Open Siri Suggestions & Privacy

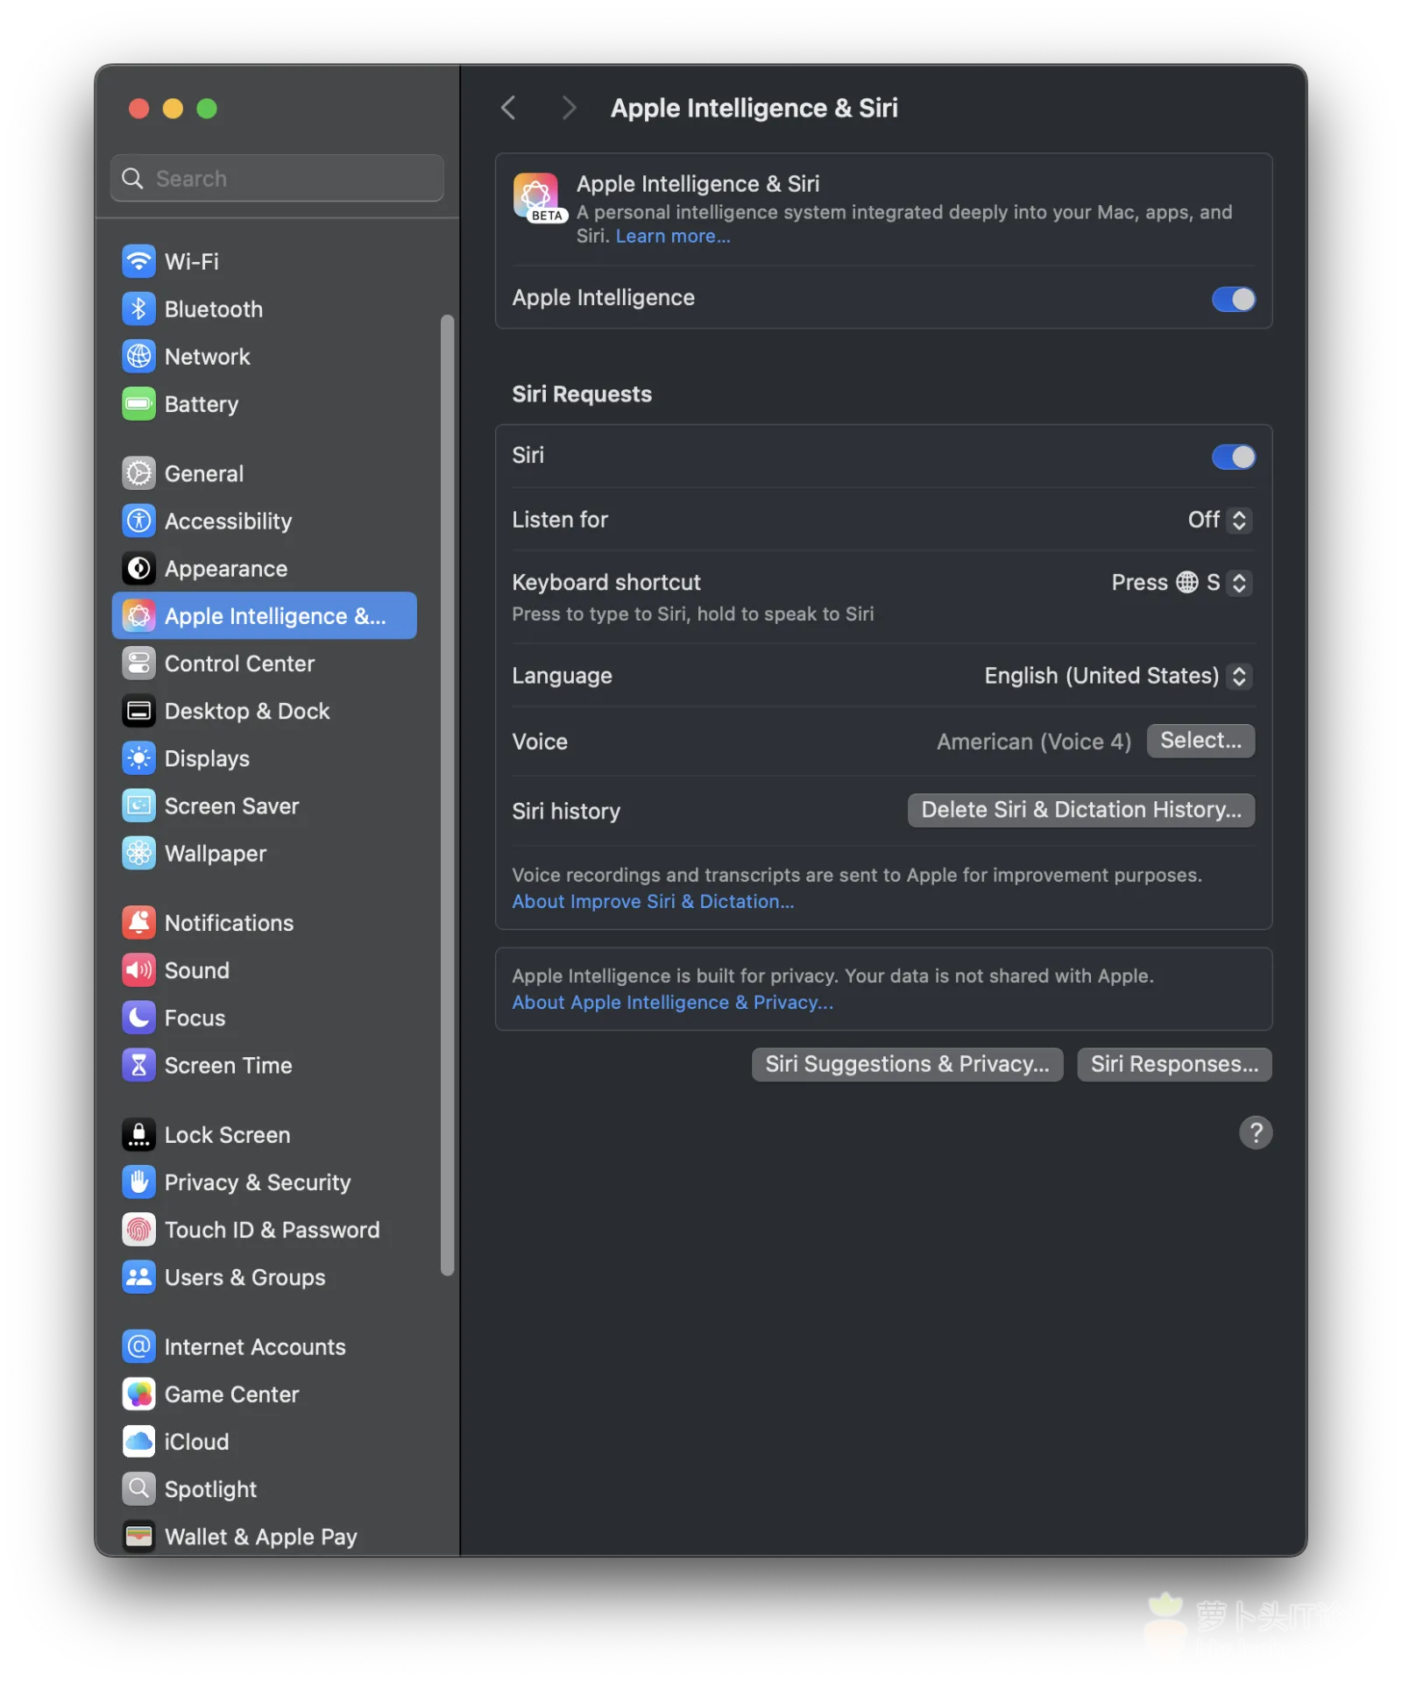click(907, 1064)
